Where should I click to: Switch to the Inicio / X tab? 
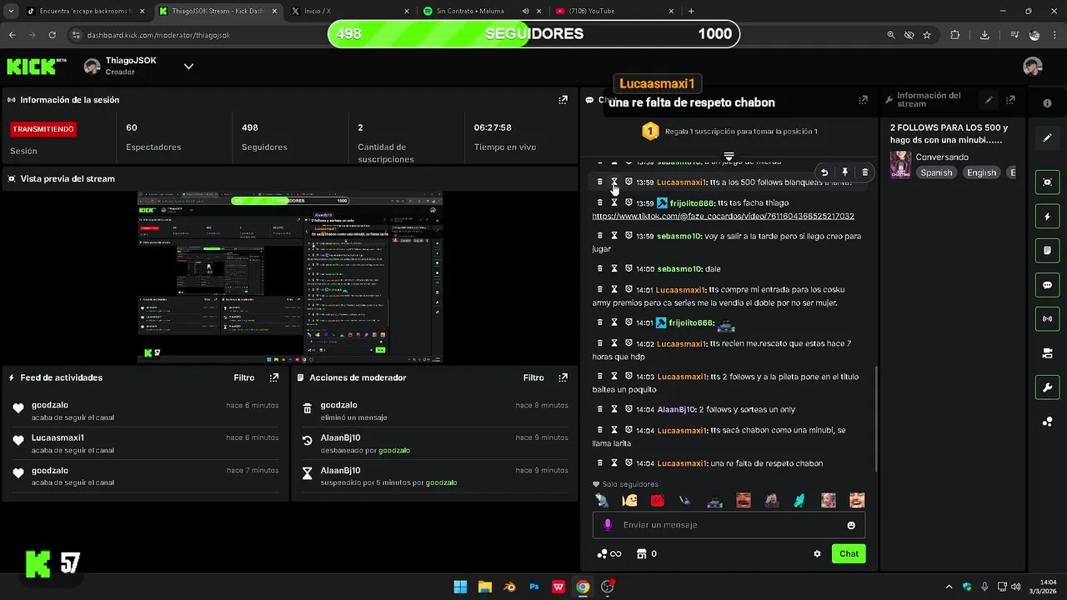click(x=348, y=11)
